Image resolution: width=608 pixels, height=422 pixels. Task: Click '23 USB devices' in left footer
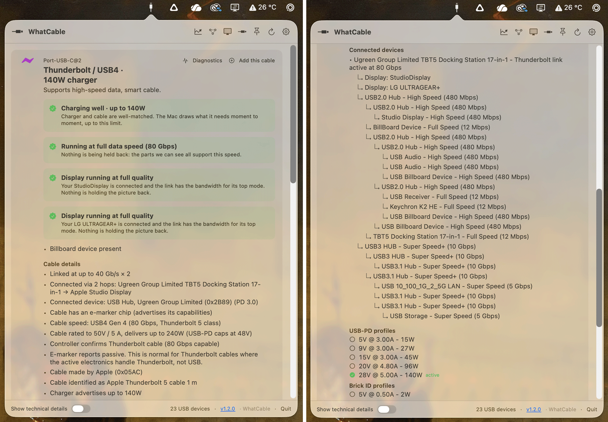[x=190, y=409]
